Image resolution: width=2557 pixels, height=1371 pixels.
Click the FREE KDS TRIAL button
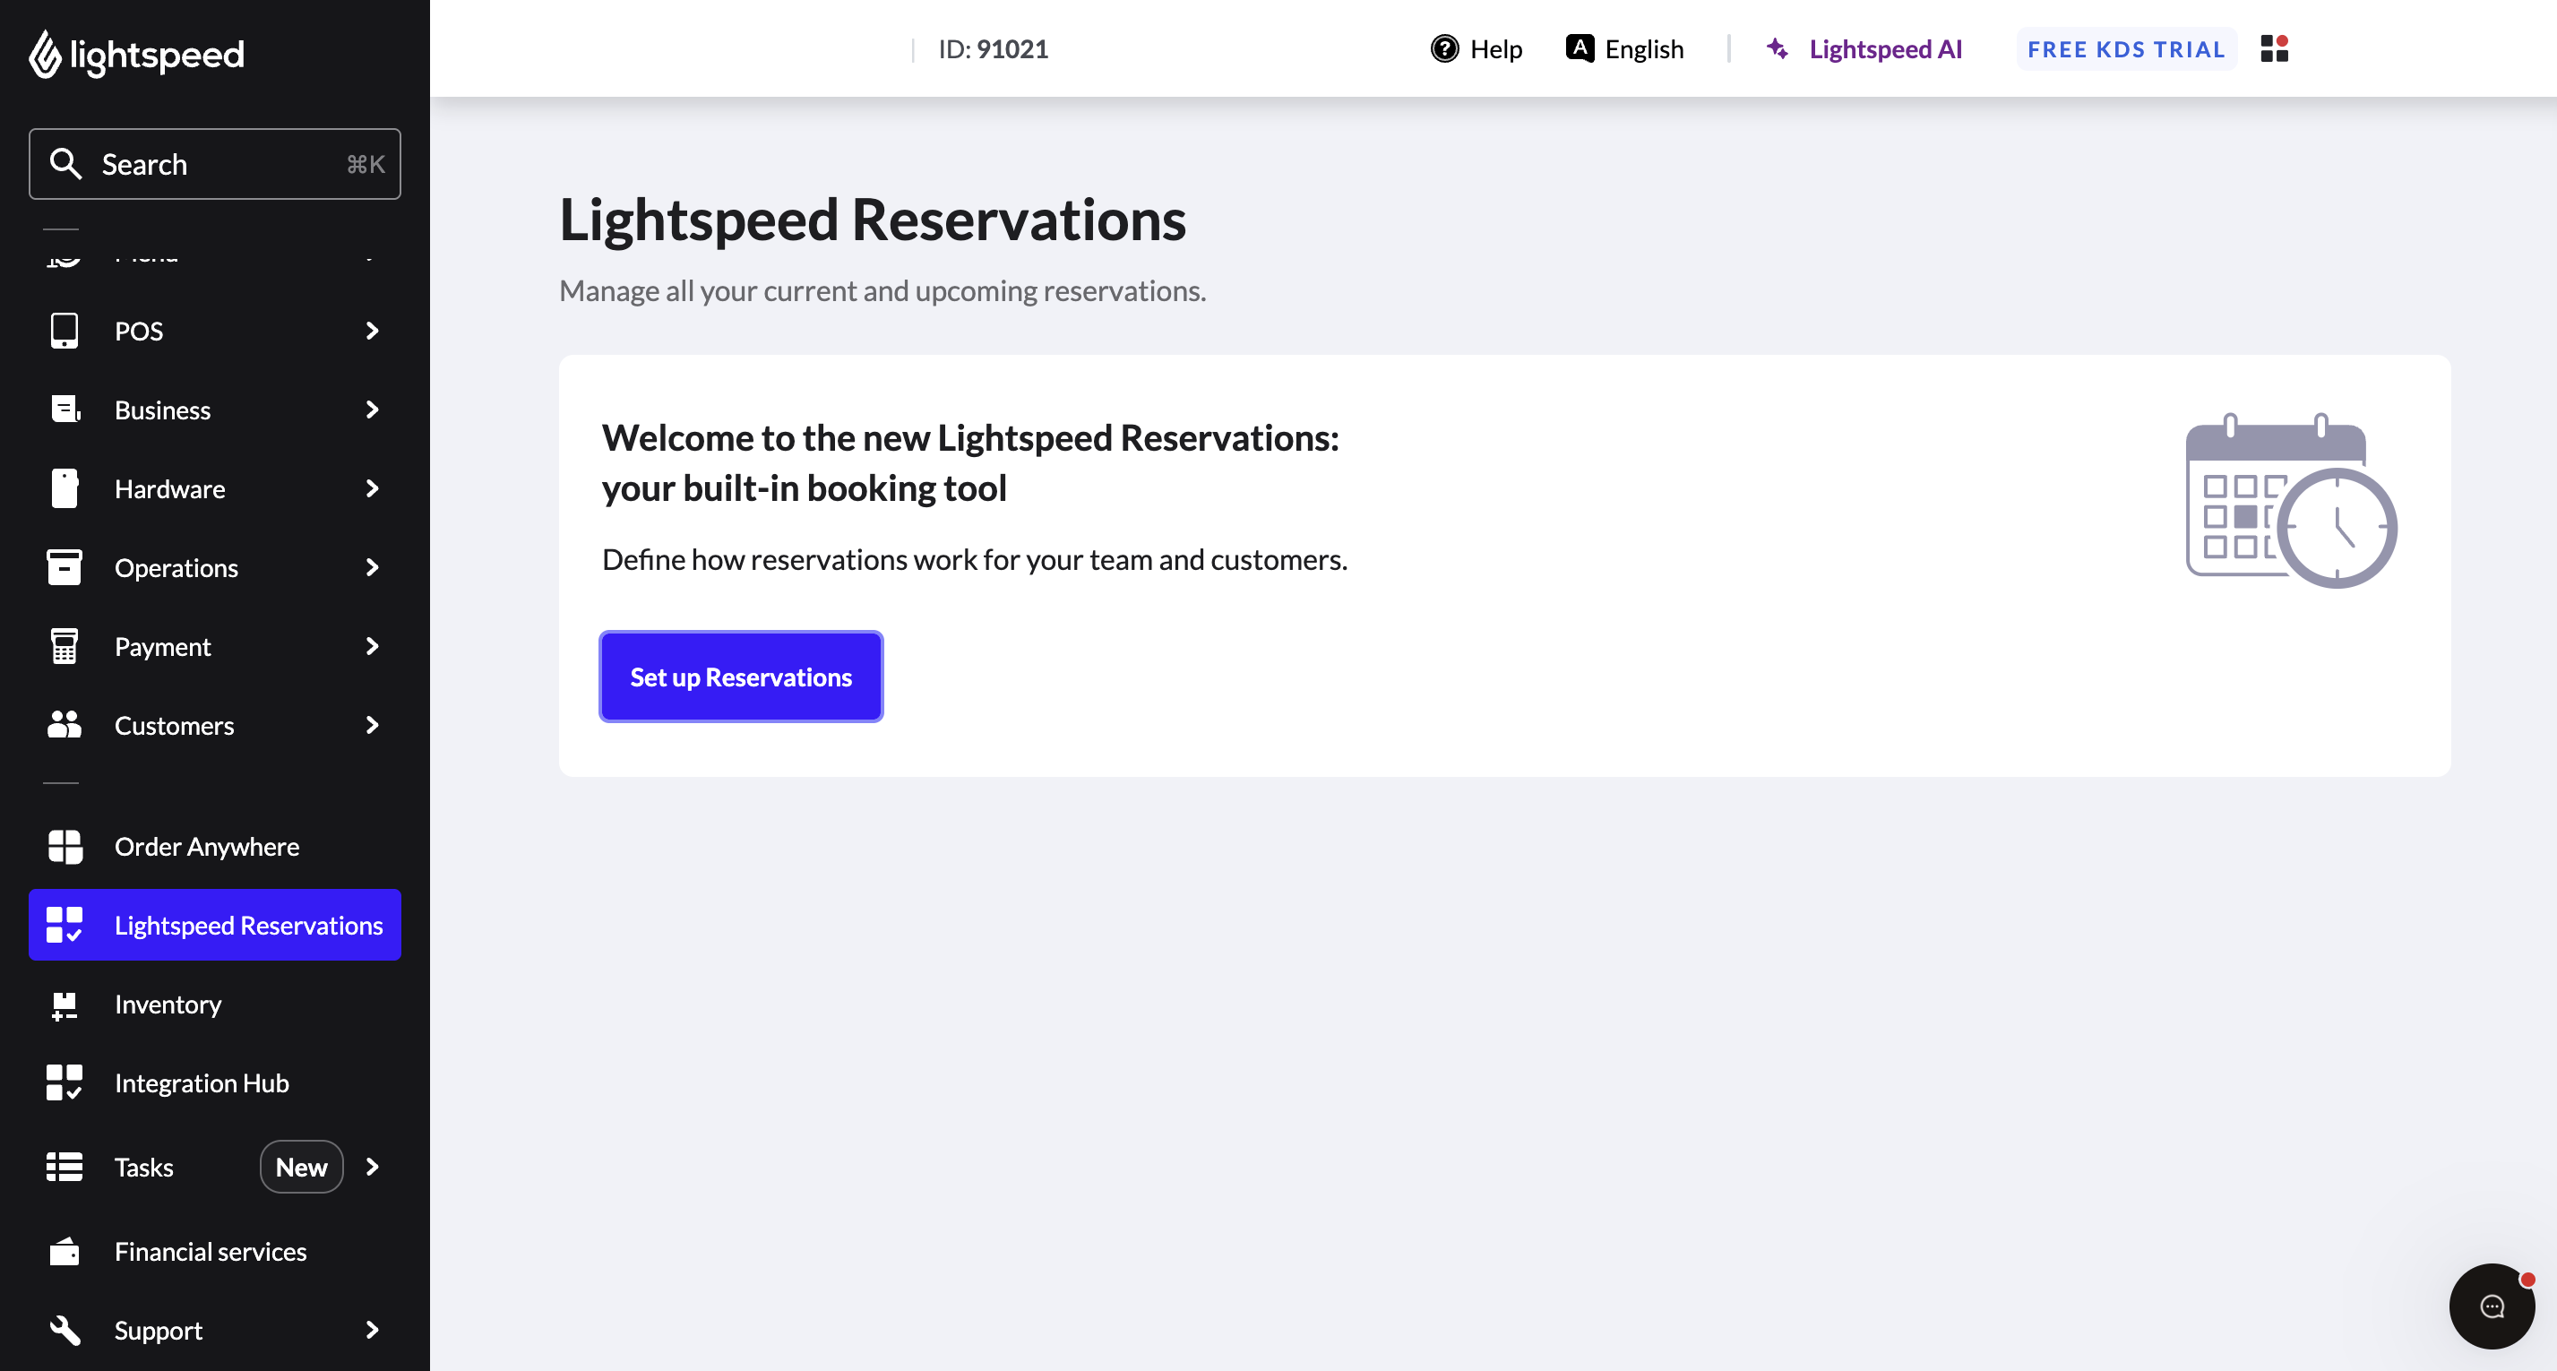(2126, 48)
